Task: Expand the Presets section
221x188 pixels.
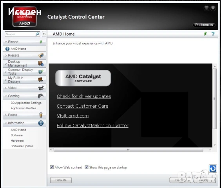Action: coord(6,56)
